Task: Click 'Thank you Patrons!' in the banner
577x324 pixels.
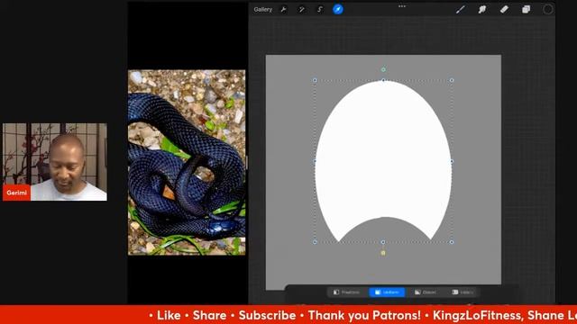Action: 364,315
